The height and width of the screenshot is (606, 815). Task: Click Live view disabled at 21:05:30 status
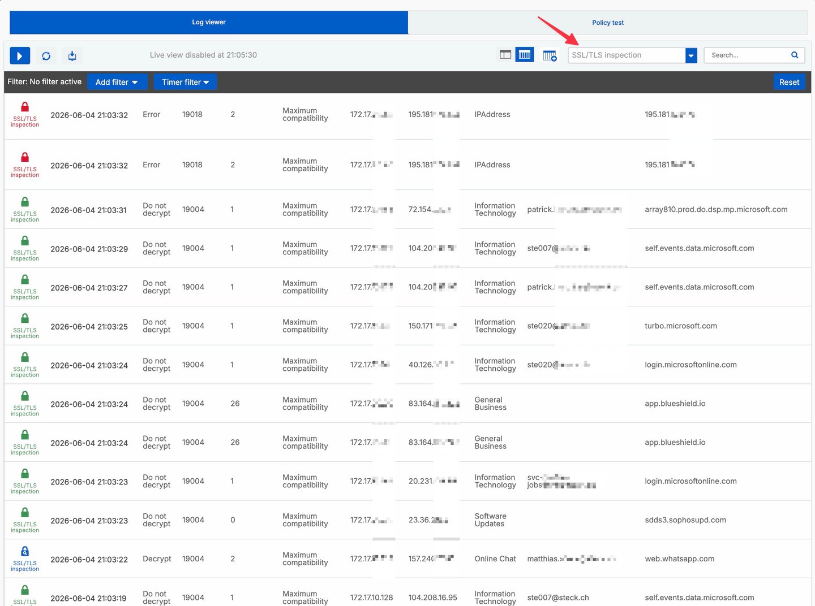click(203, 55)
